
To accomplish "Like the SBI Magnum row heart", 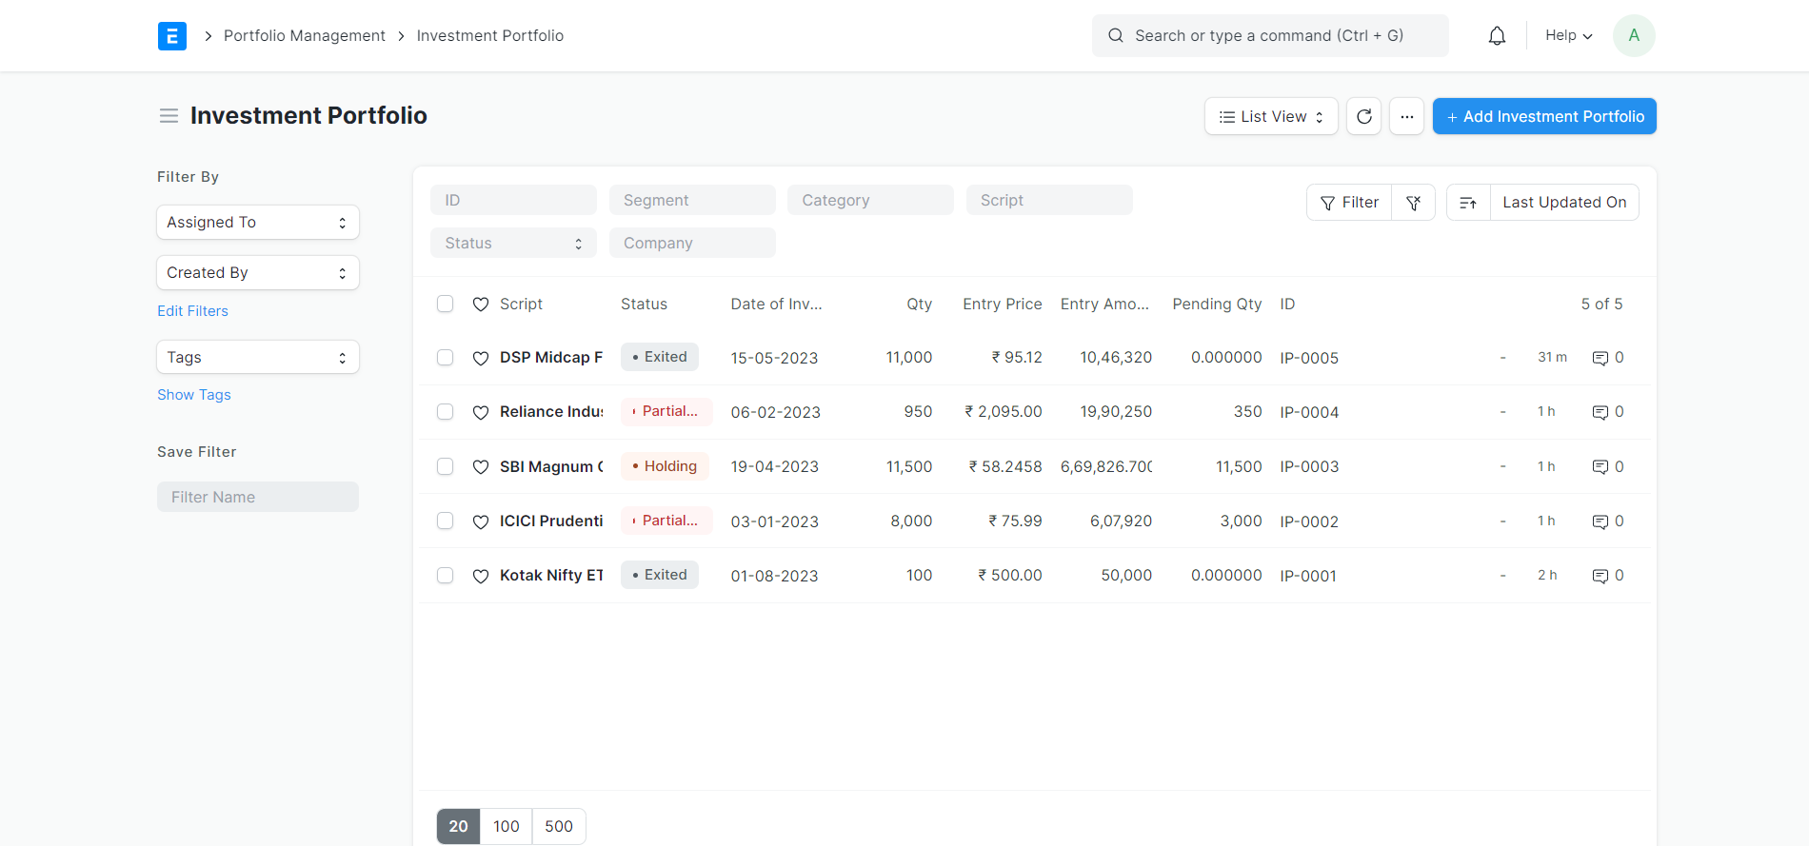I will coord(481,466).
